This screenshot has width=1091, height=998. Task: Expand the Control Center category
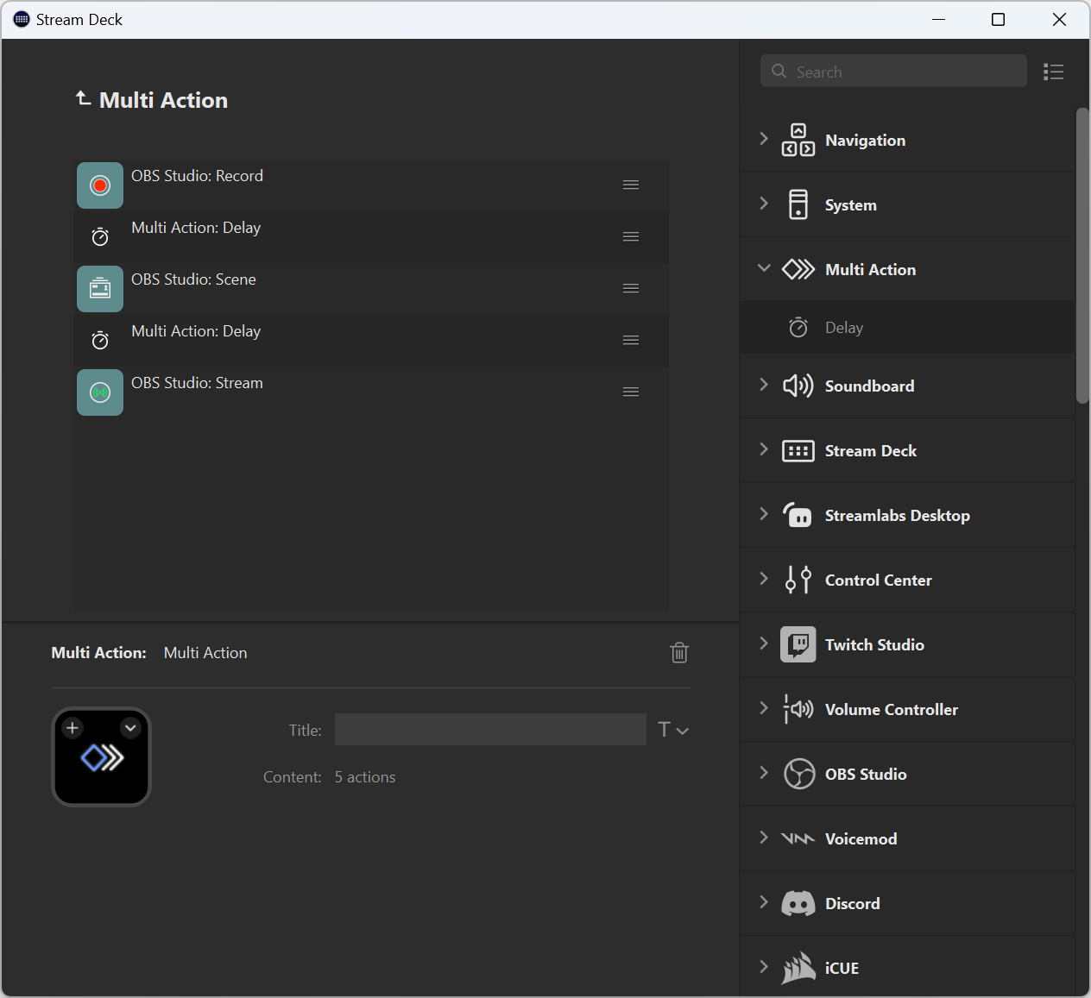coord(763,579)
